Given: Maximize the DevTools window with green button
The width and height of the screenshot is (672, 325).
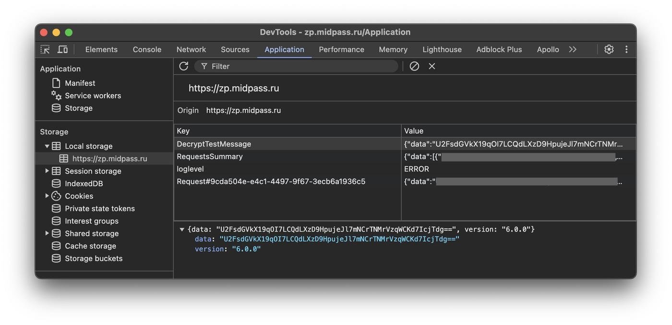Looking at the screenshot, I should point(69,32).
